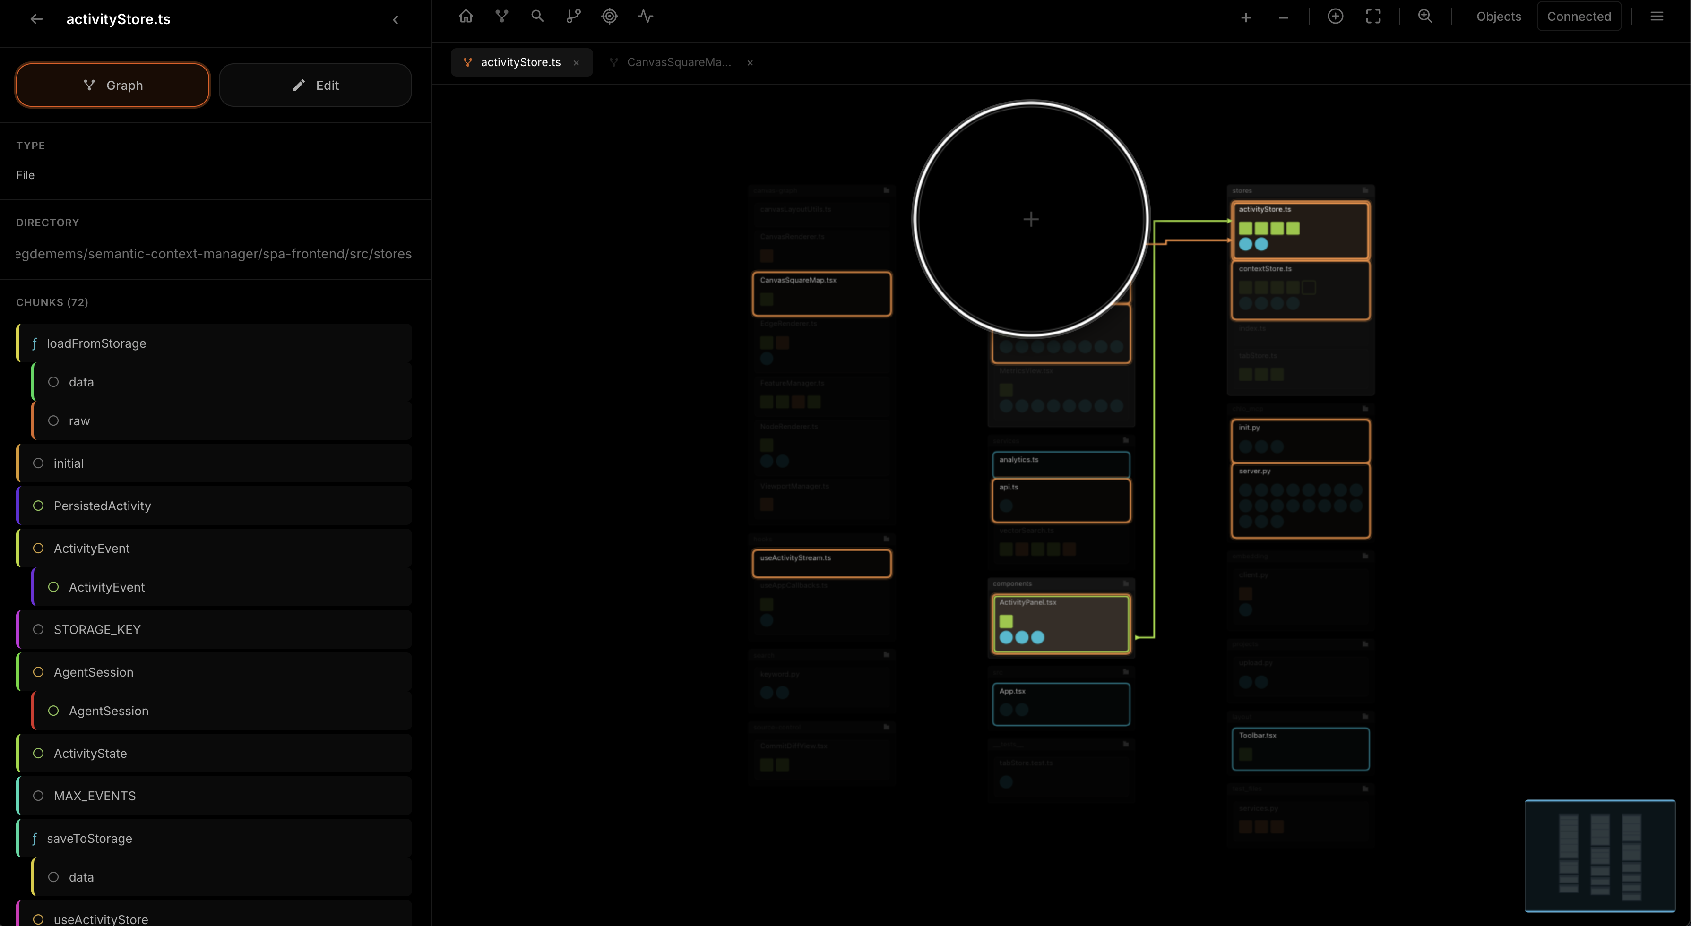Click the git branch icon
Viewport: 1691px width, 926px height.
(x=573, y=17)
